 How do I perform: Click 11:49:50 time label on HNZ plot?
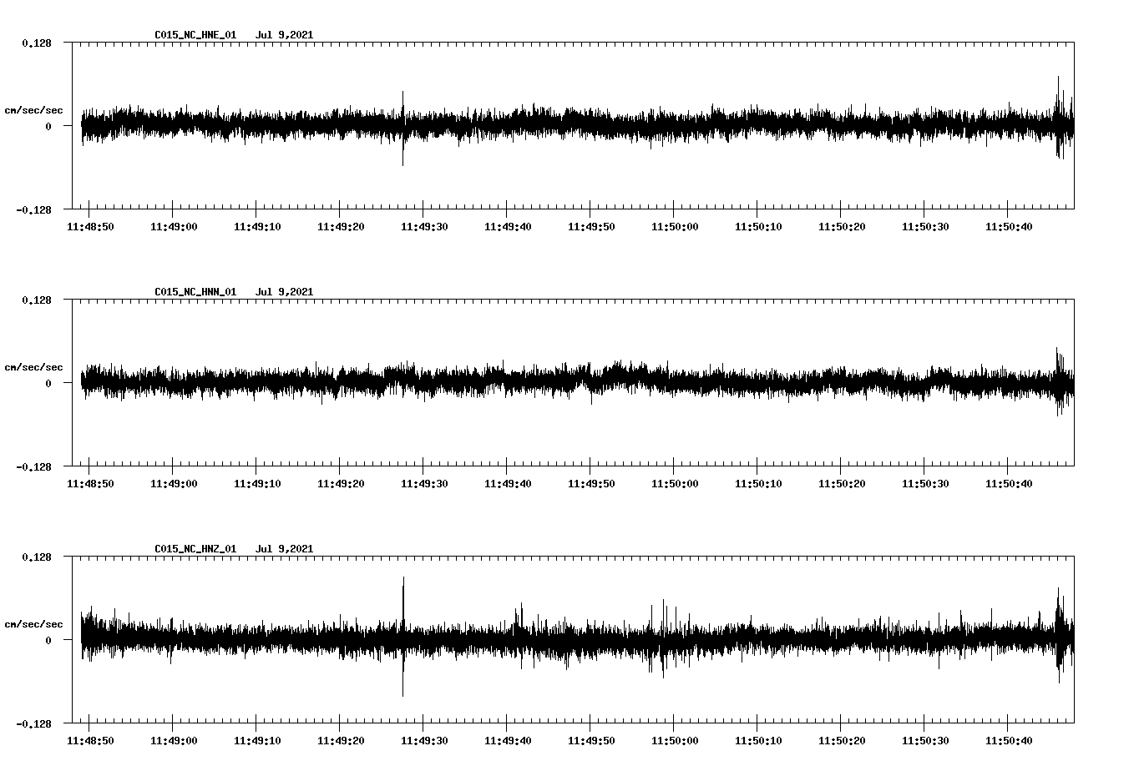[x=590, y=741]
